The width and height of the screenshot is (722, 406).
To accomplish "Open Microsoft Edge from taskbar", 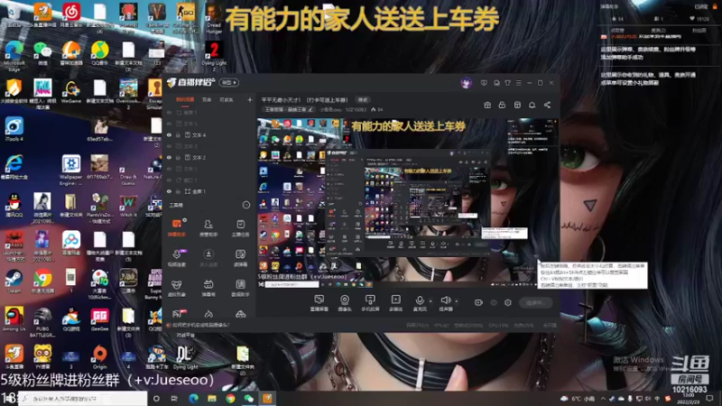I will pos(193,398).
